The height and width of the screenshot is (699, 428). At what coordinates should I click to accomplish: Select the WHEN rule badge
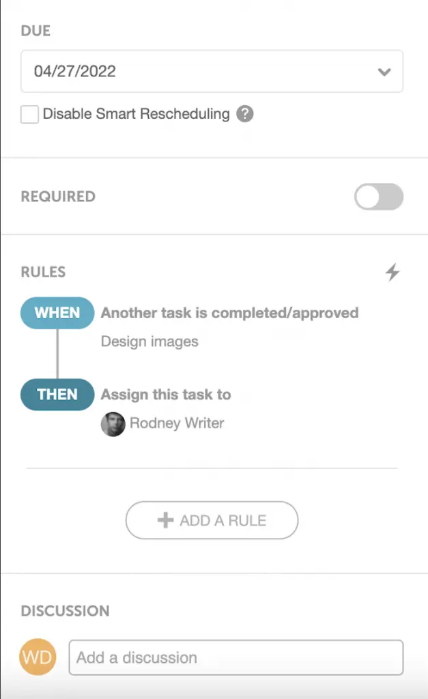point(57,313)
